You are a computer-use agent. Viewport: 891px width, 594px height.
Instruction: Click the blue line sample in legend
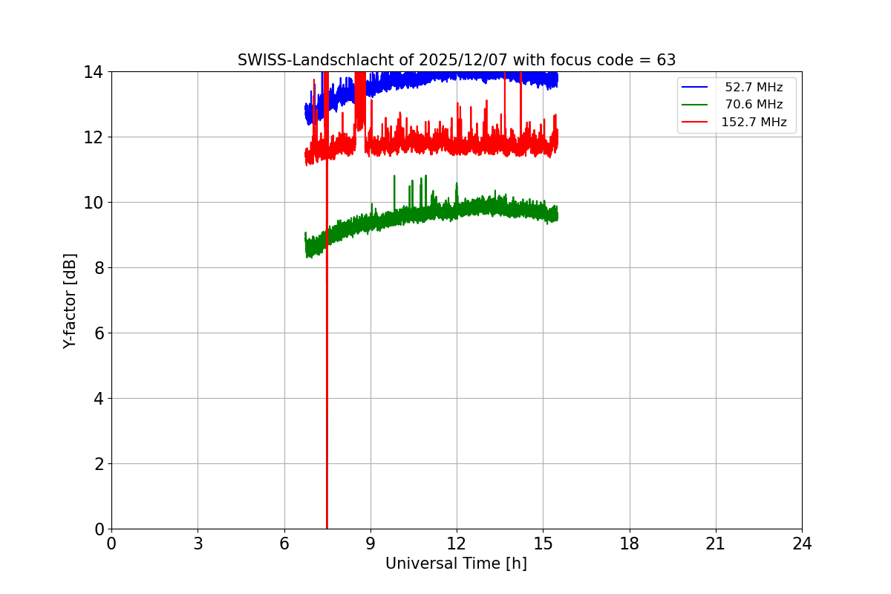pyautogui.click(x=696, y=88)
